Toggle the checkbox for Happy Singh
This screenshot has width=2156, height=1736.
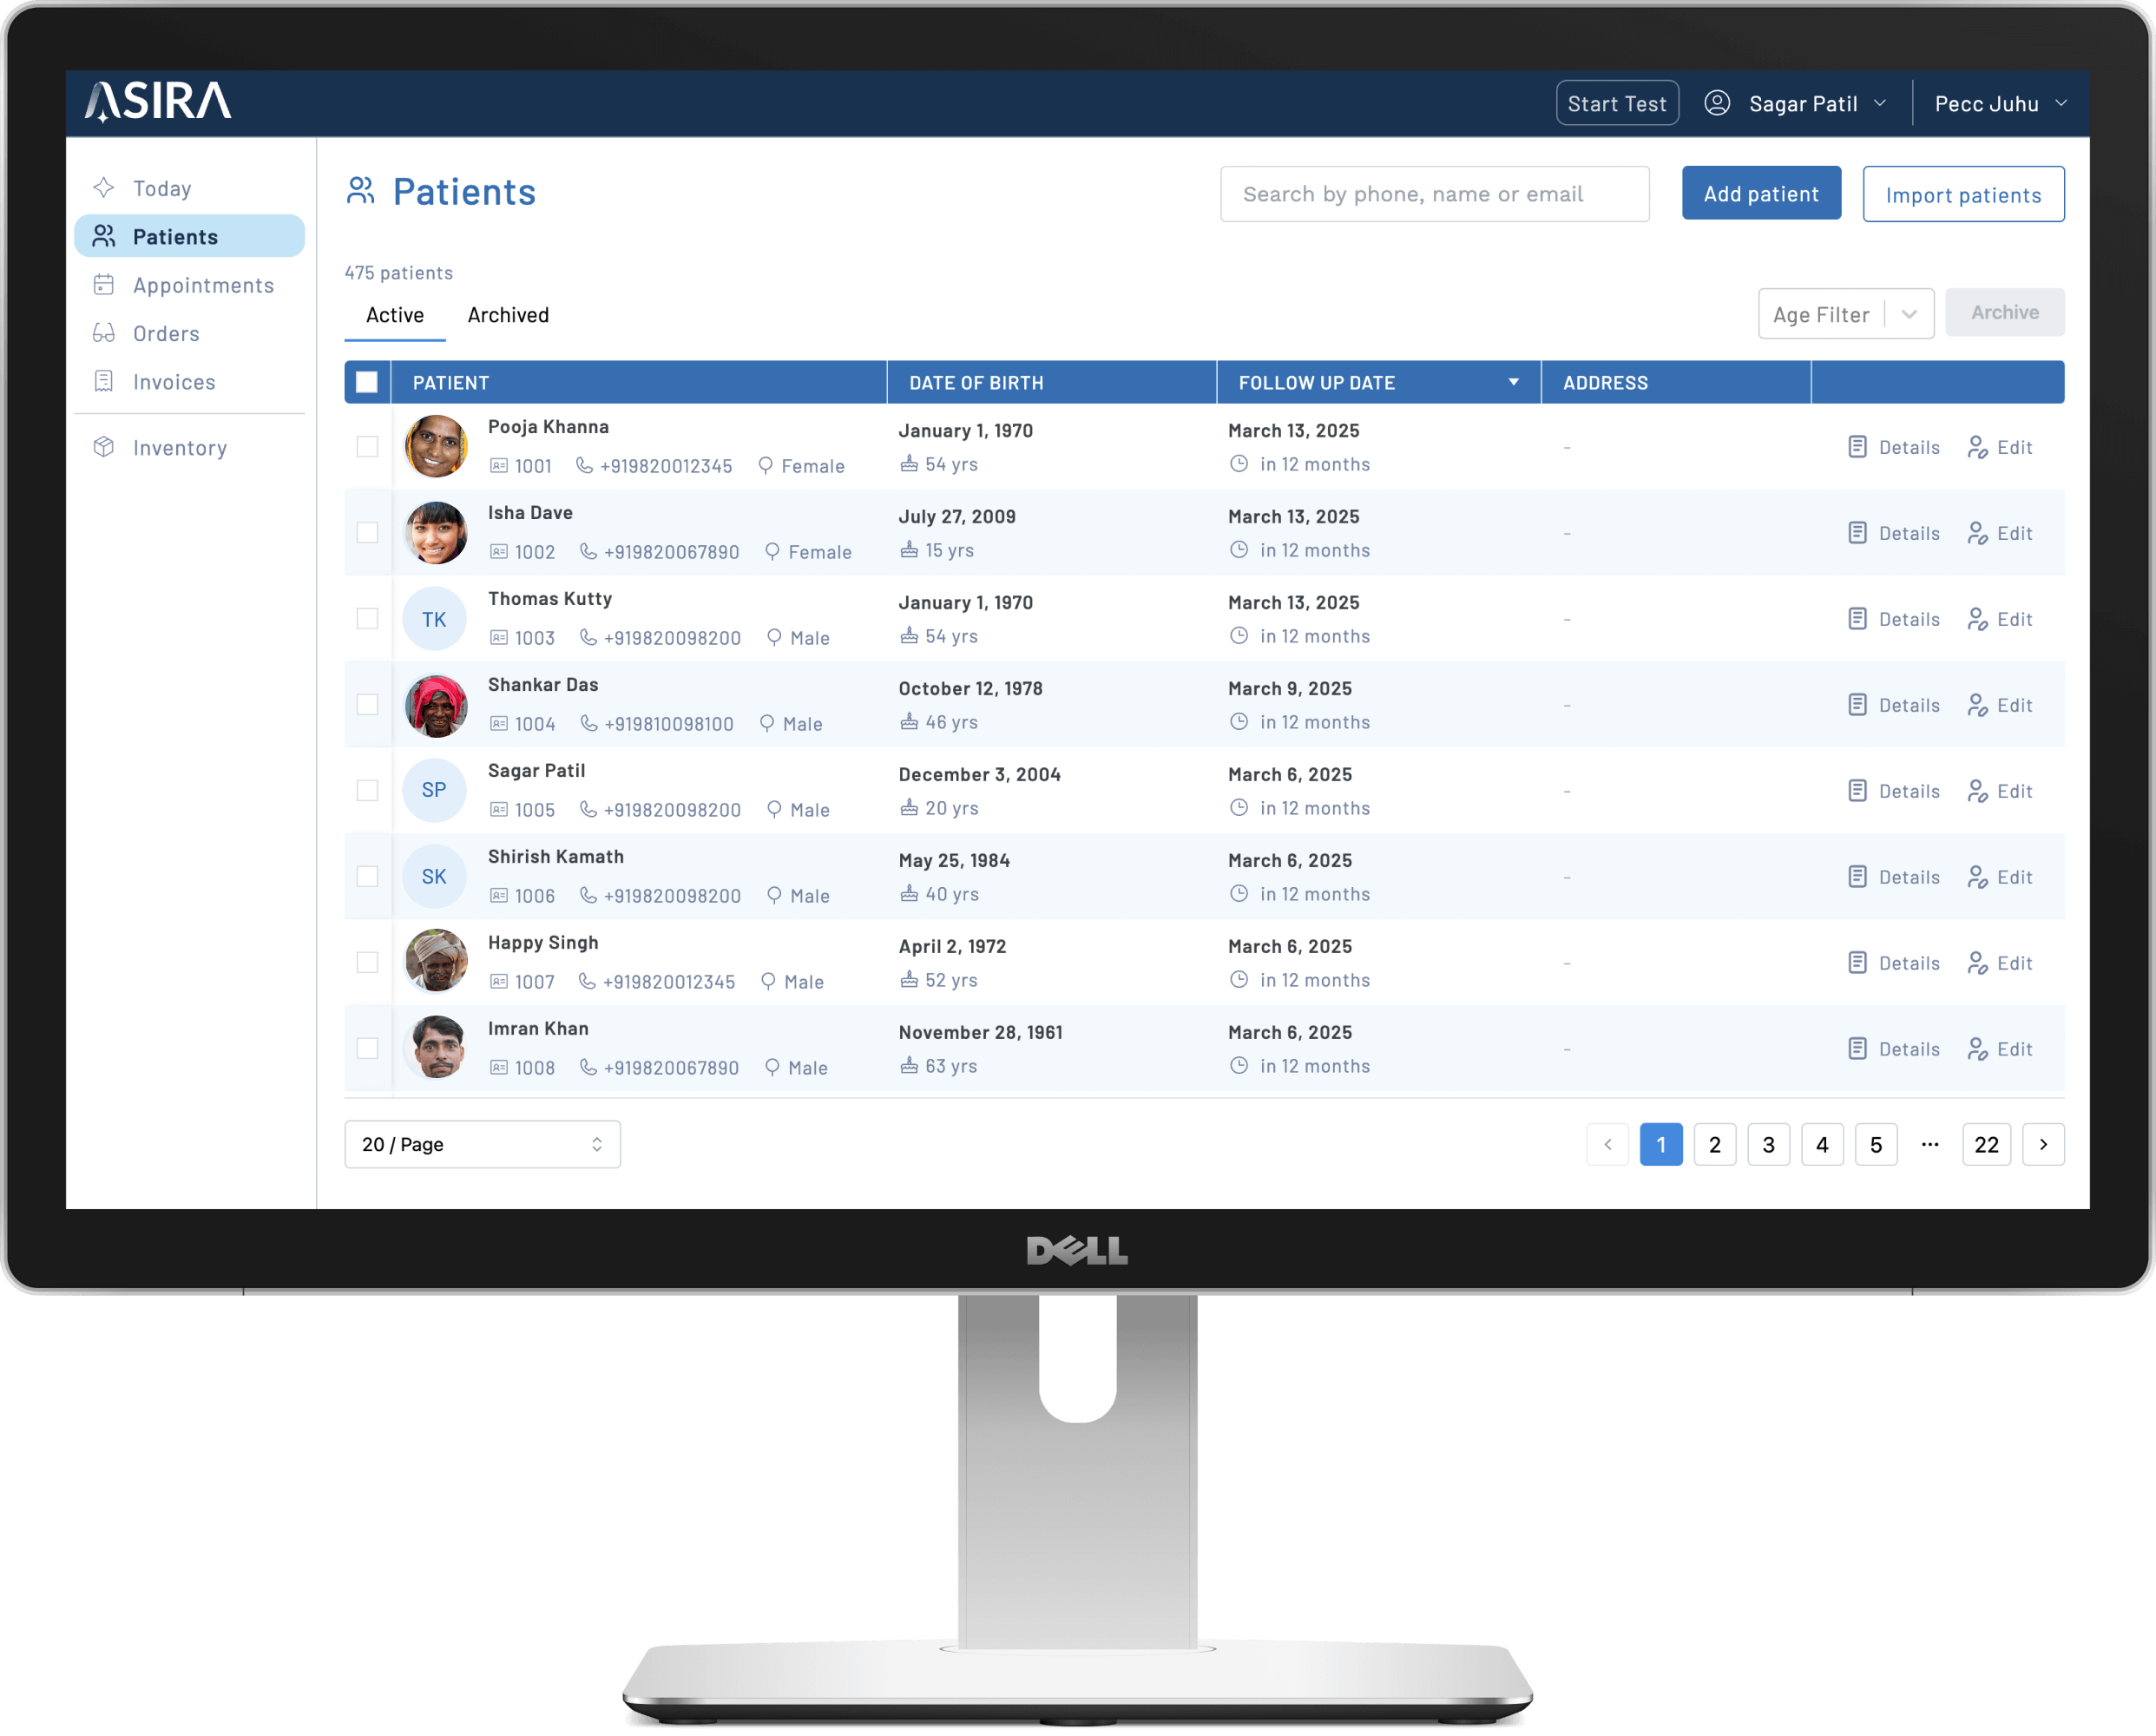[x=367, y=962]
